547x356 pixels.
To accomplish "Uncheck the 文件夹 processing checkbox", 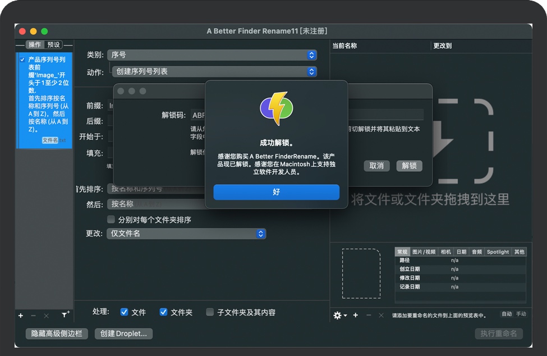I will click(163, 312).
